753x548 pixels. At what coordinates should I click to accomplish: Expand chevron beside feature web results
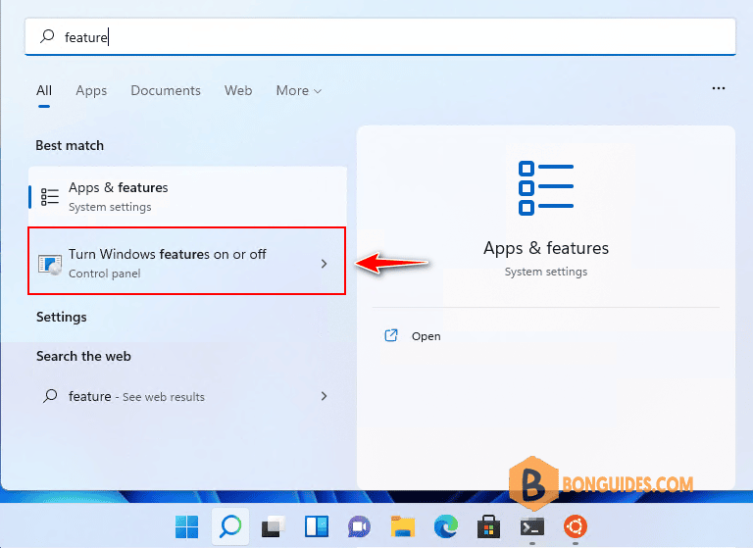325,396
